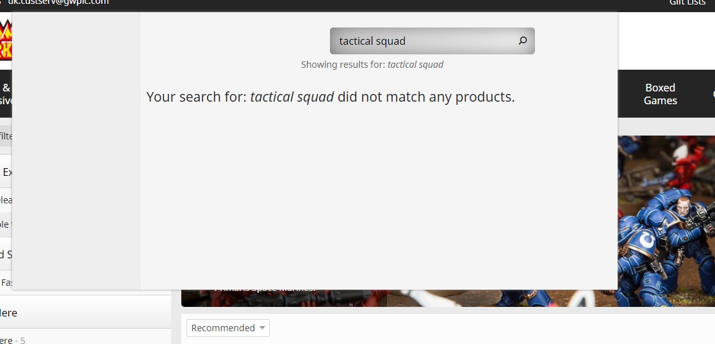Open the Boxed Games menu
Image resolution: width=715 pixels, height=344 pixels.
pyautogui.click(x=660, y=94)
